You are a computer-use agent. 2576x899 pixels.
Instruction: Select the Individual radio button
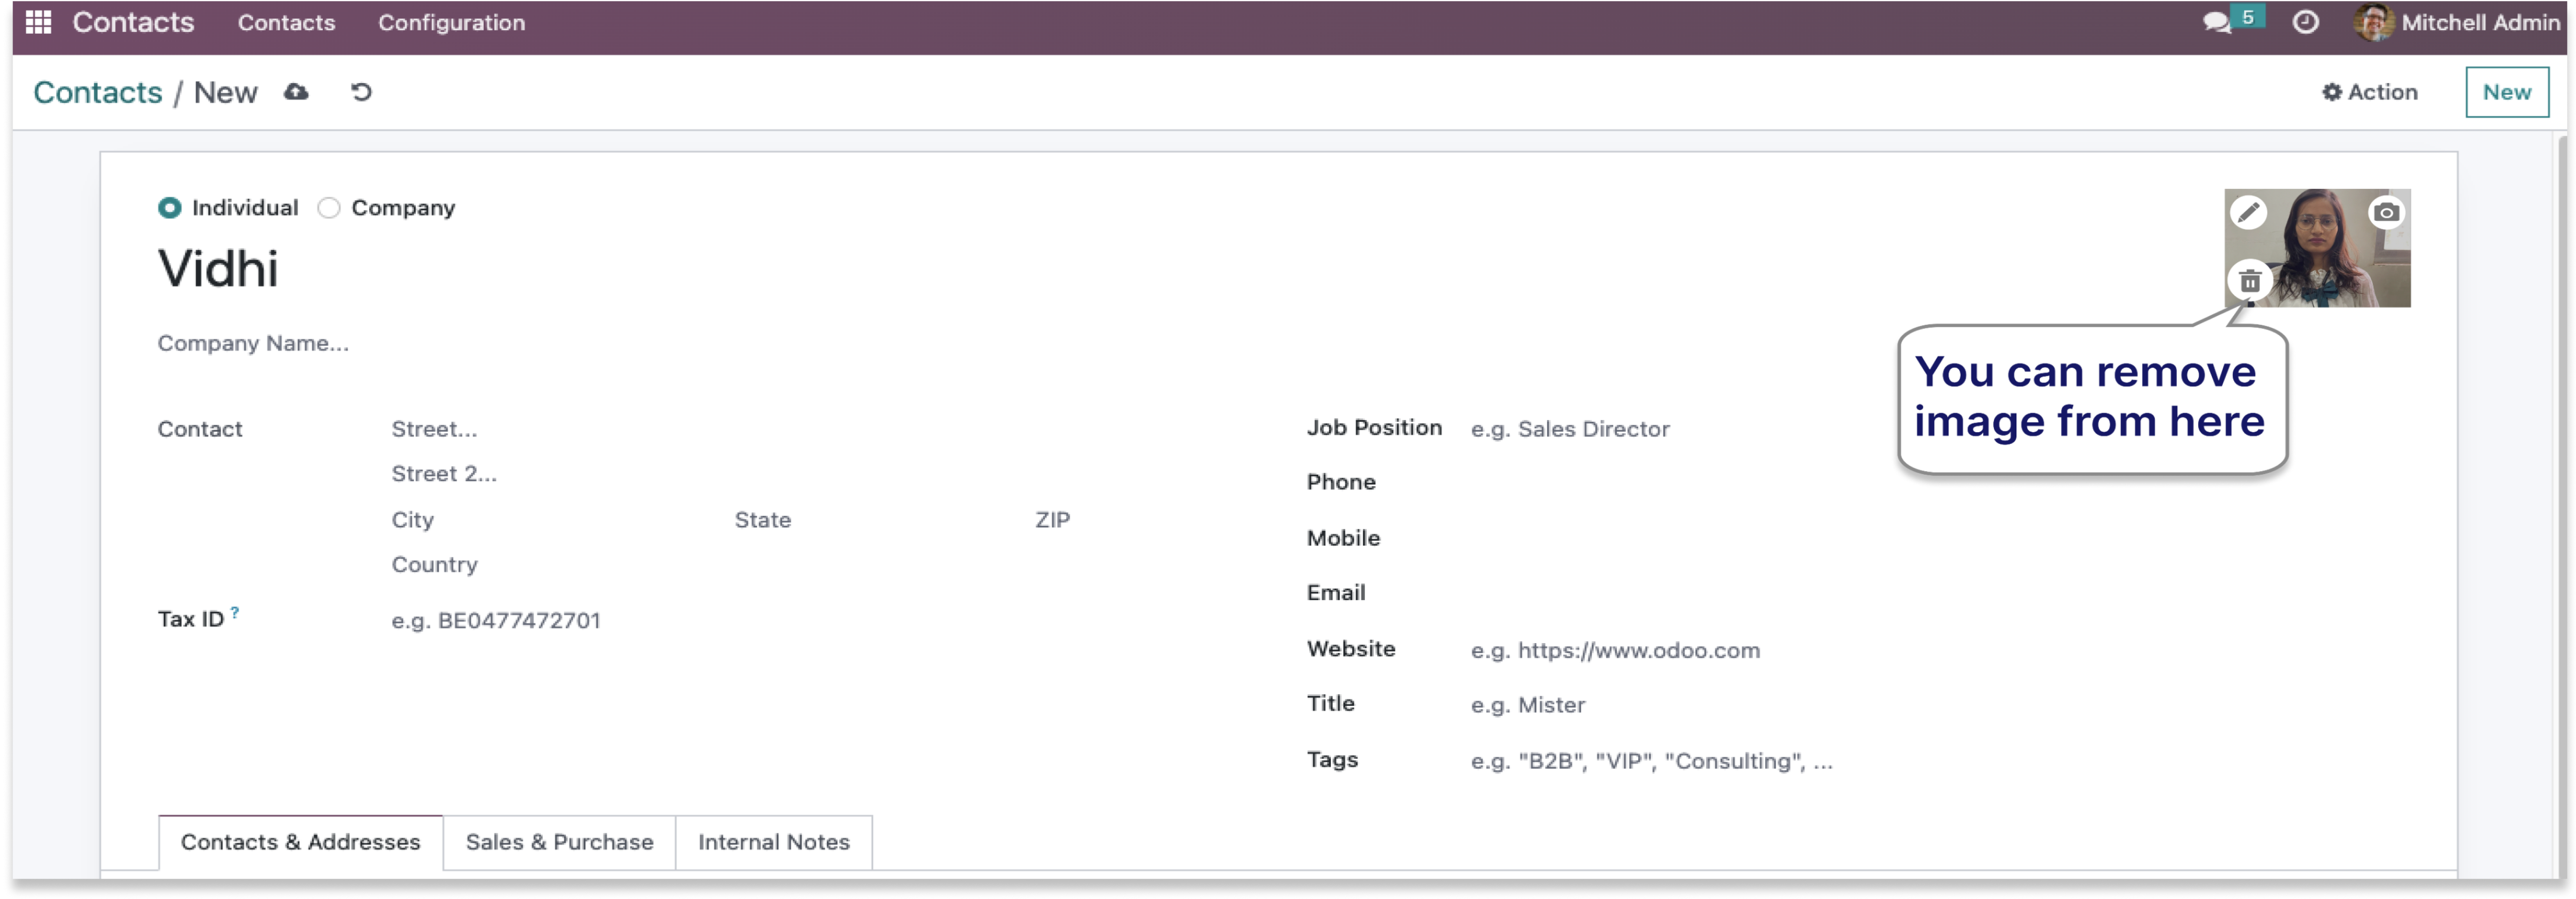click(170, 208)
